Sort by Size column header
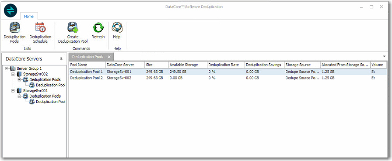 [157, 65]
